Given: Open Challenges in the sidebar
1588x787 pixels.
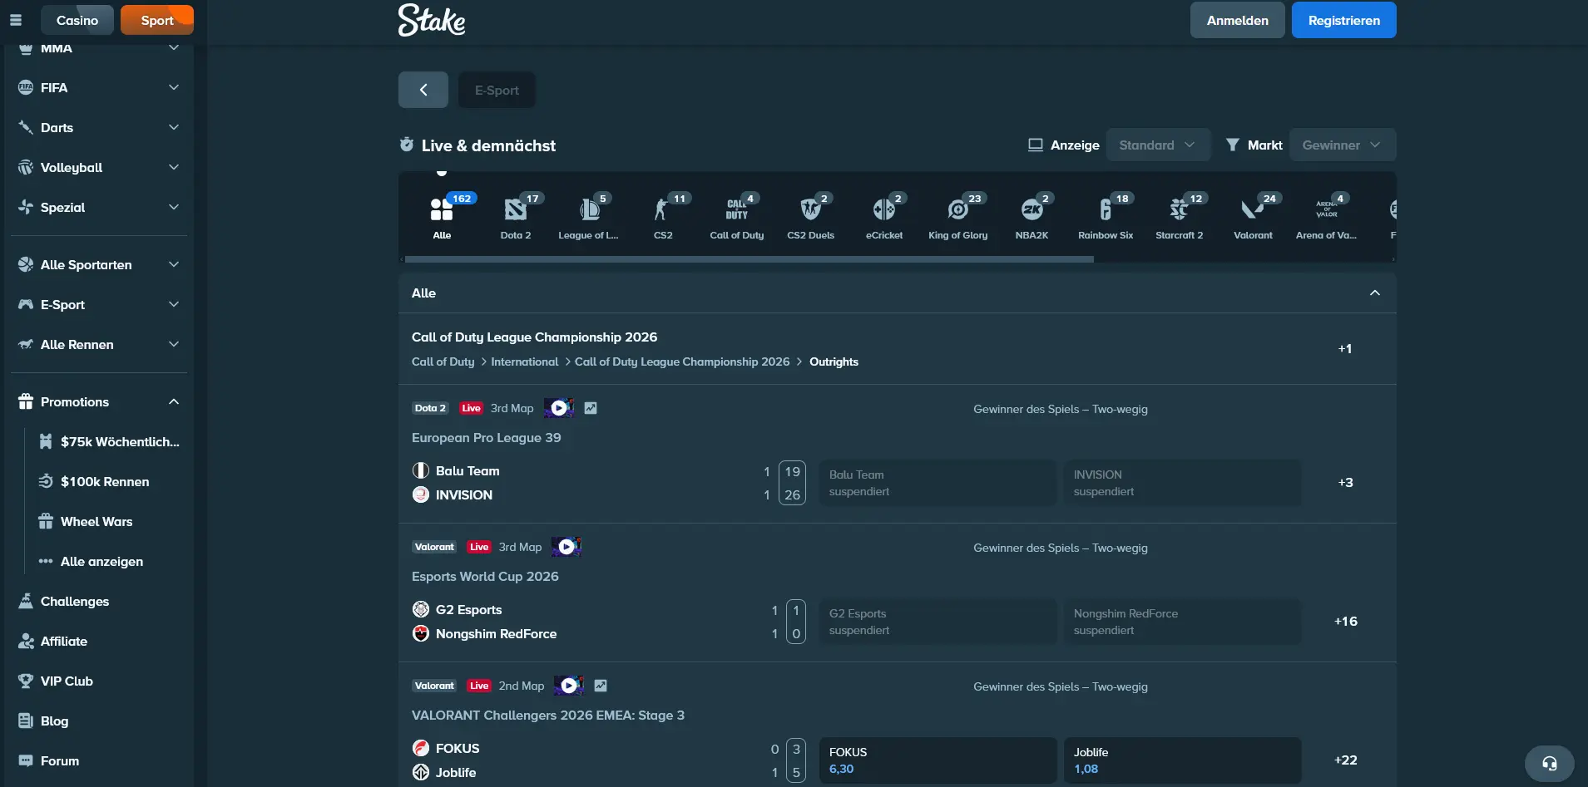Looking at the screenshot, I should pyautogui.click(x=98, y=601).
